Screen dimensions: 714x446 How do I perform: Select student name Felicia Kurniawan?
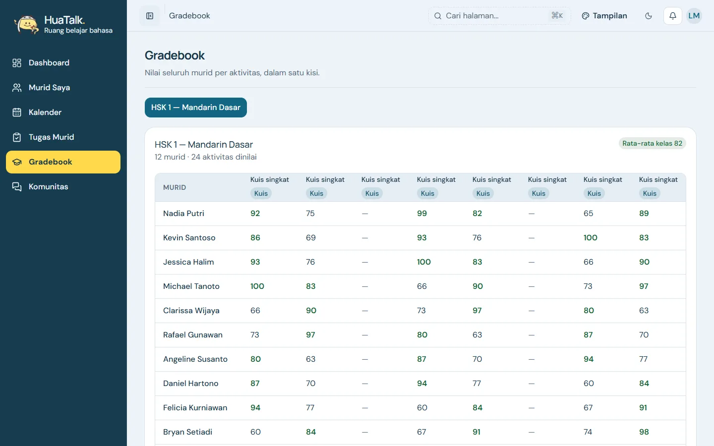pos(195,408)
